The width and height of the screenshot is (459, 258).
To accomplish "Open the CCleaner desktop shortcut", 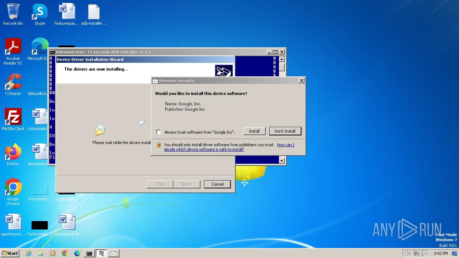I will pyautogui.click(x=13, y=84).
